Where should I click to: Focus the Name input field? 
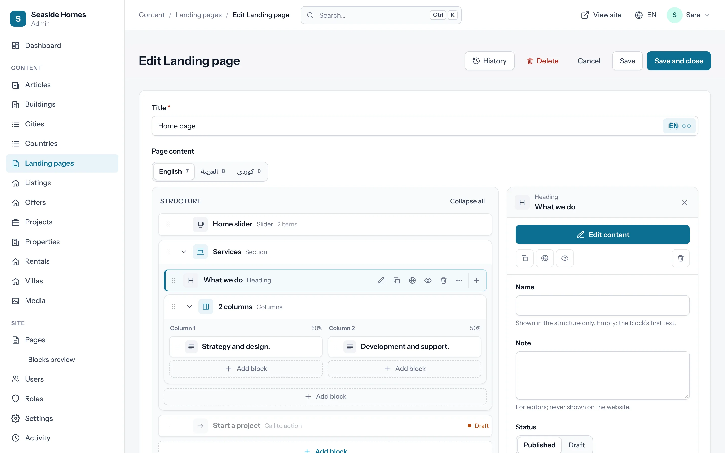(x=602, y=306)
